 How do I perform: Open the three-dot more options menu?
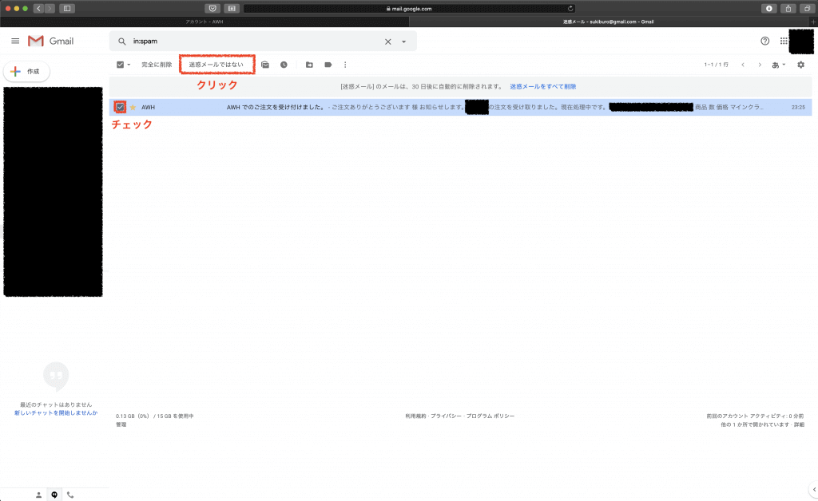(x=345, y=65)
